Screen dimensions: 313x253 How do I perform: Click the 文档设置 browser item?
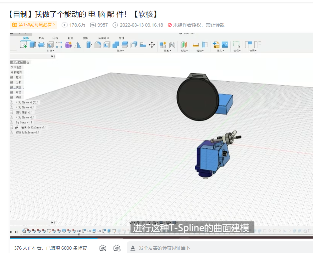(x=16, y=67)
